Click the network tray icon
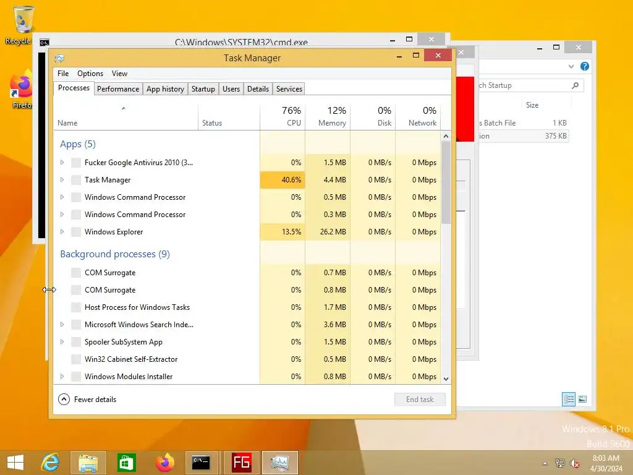633x475 pixels. click(x=560, y=463)
